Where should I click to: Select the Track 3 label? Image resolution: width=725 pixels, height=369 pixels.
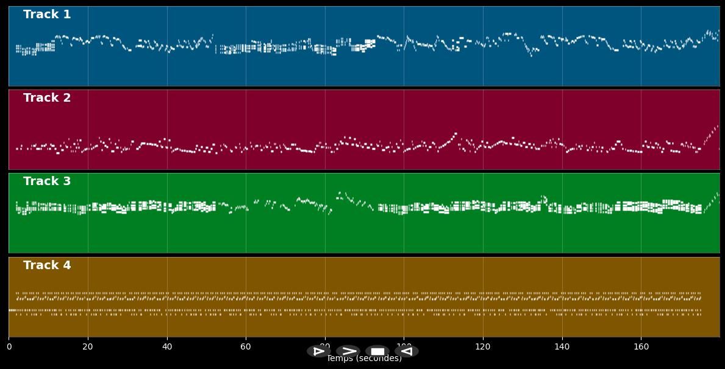tap(47, 181)
